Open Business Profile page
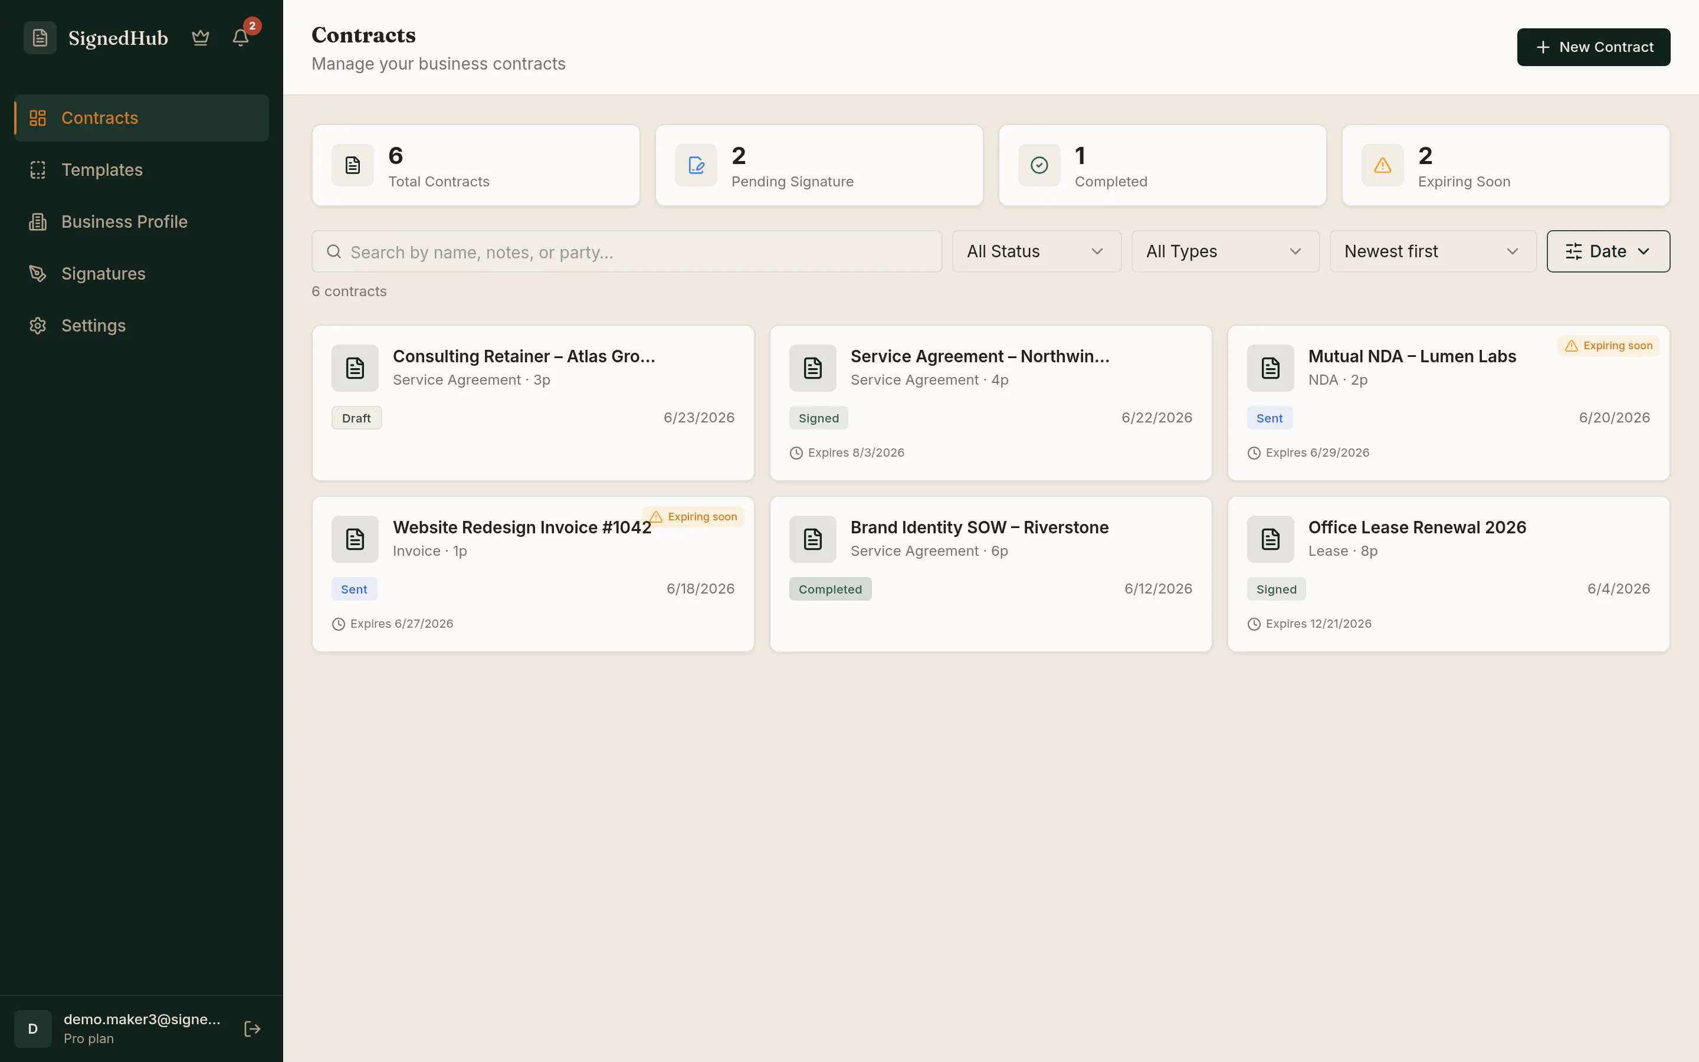Image resolution: width=1699 pixels, height=1062 pixels. coord(142,222)
